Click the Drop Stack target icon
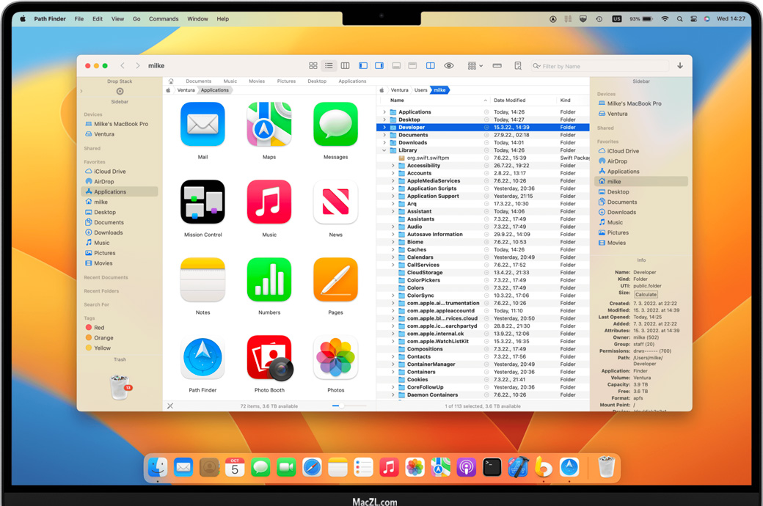 (120, 92)
